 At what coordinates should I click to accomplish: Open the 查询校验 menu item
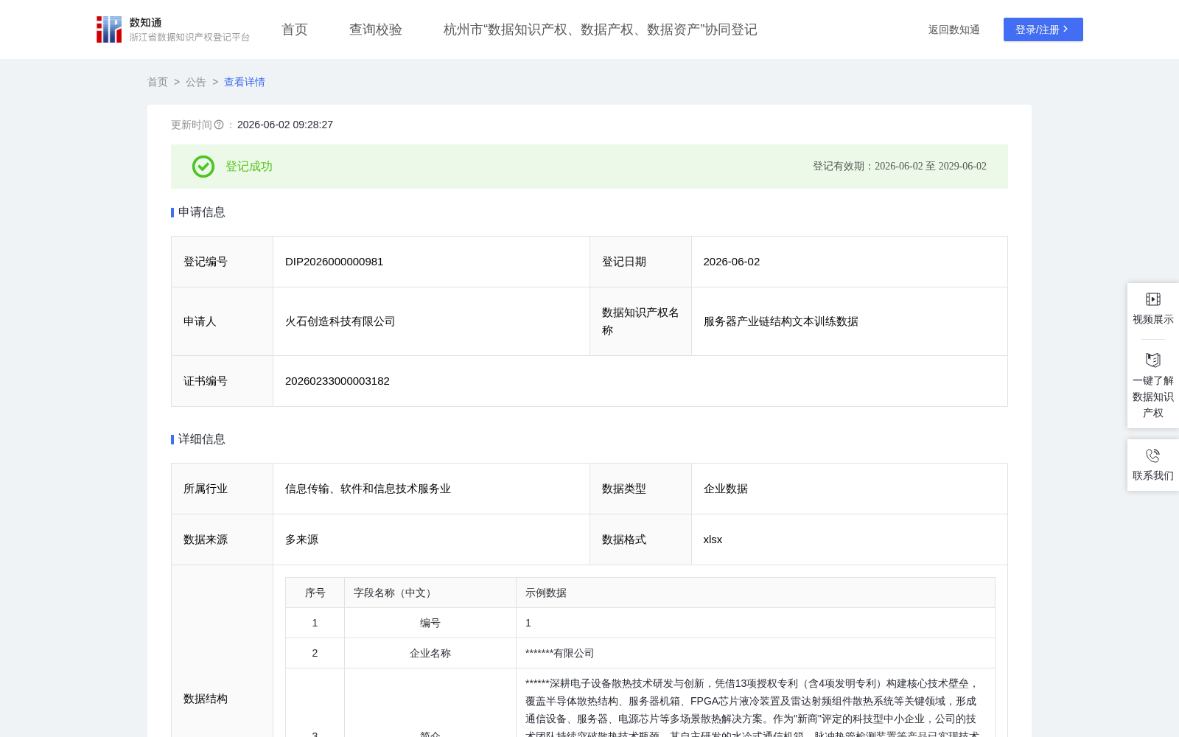(376, 29)
